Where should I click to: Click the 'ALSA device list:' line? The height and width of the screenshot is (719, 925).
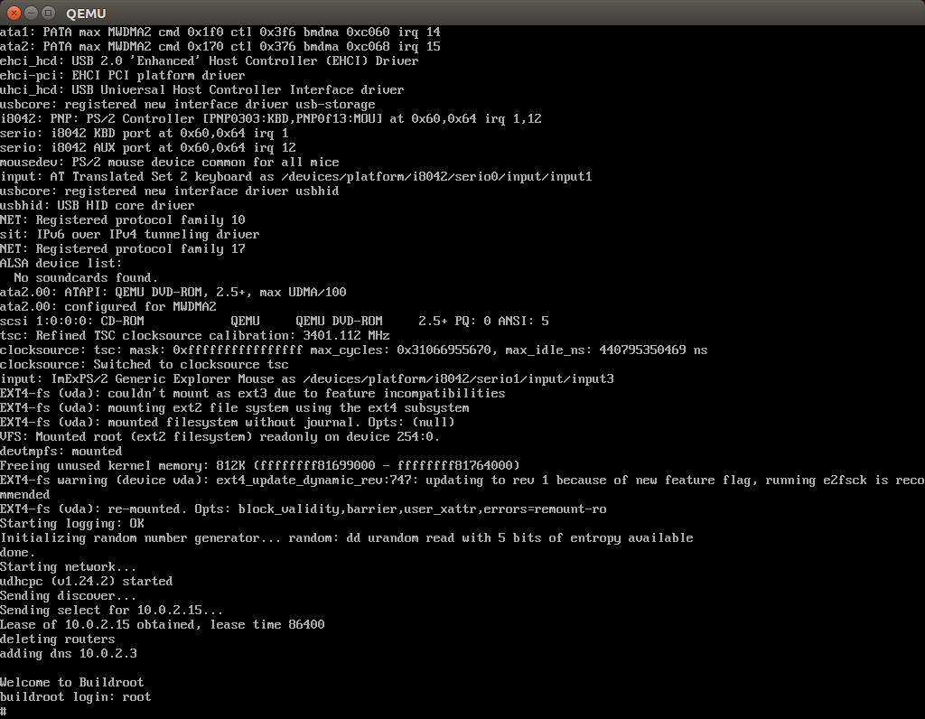(61, 263)
